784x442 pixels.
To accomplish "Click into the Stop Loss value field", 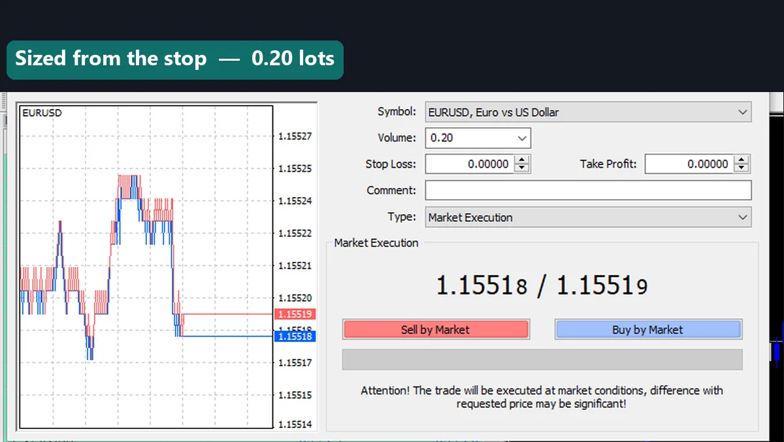I will coord(469,164).
